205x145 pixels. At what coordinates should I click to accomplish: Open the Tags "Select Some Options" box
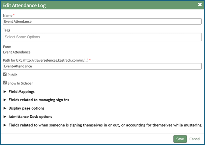[102, 37]
